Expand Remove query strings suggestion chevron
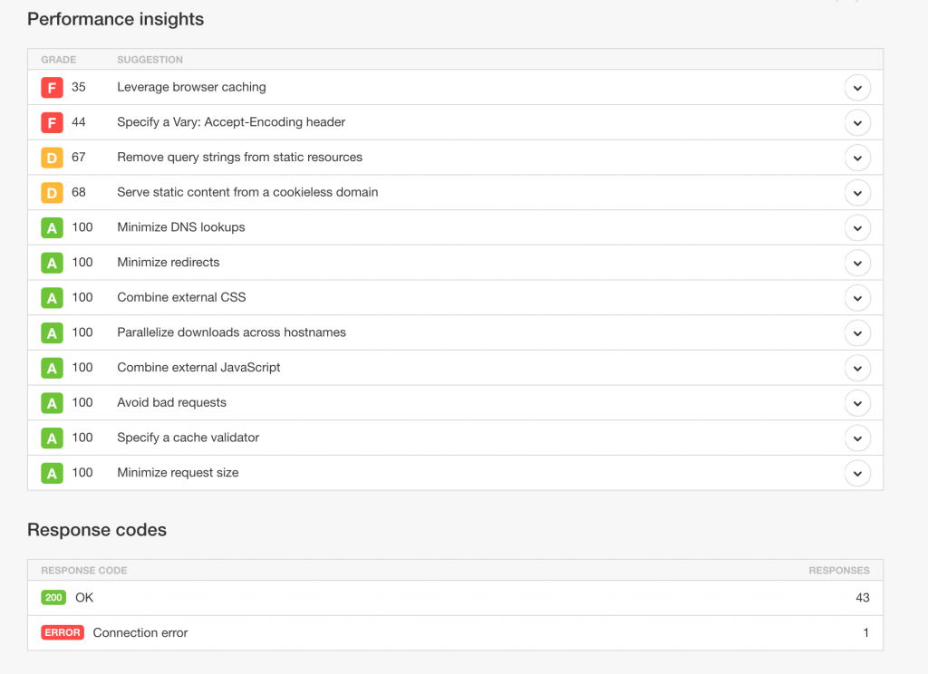This screenshot has width=928, height=674. (x=857, y=158)
